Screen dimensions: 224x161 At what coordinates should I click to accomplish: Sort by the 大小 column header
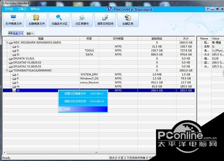[186, 38]
